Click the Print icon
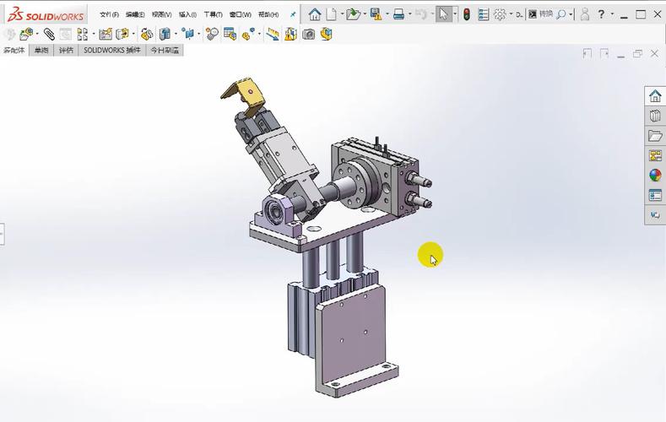This screenshot has height=422, width=666. (x=398, y=14)
